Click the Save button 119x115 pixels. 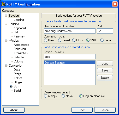click(105, 71)
